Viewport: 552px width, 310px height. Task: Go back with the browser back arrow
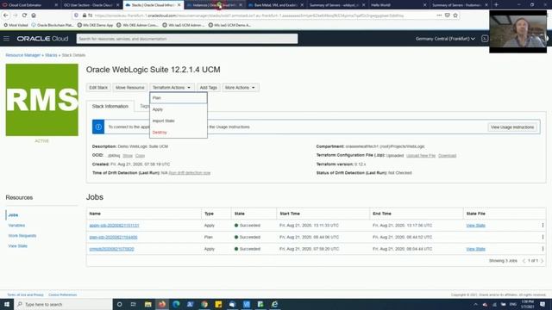[6, 15]
